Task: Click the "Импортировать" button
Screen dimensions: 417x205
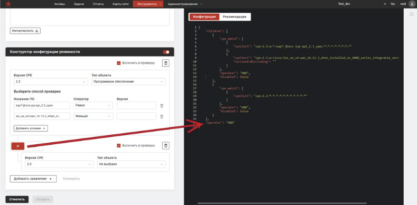Action: click(x=25, y=31)
